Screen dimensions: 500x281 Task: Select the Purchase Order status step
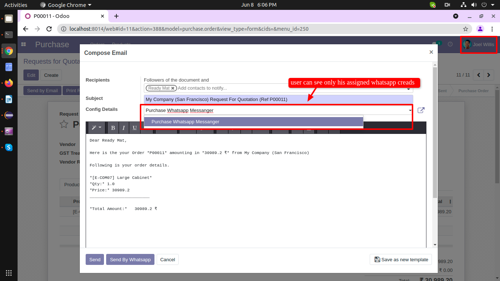click(473, 91)
